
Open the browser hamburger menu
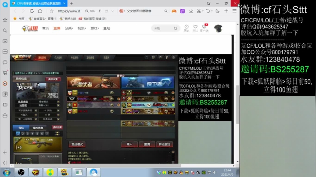[x=234, y=11]
